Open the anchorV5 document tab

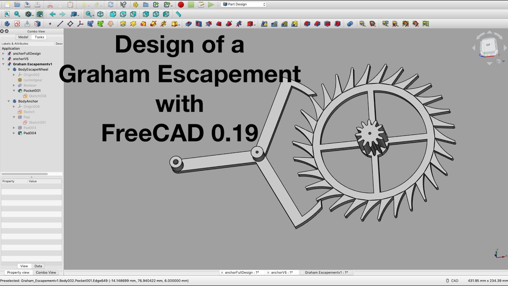pyautogui.click(x=282, y=272)
